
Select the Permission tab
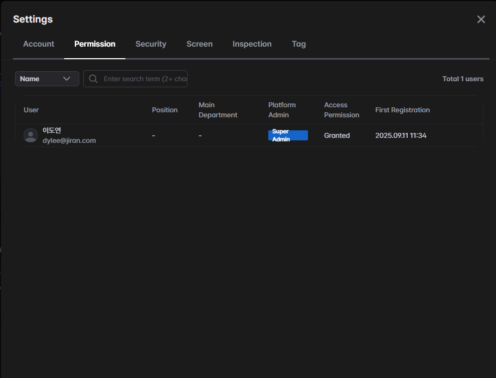click(95, 44)
